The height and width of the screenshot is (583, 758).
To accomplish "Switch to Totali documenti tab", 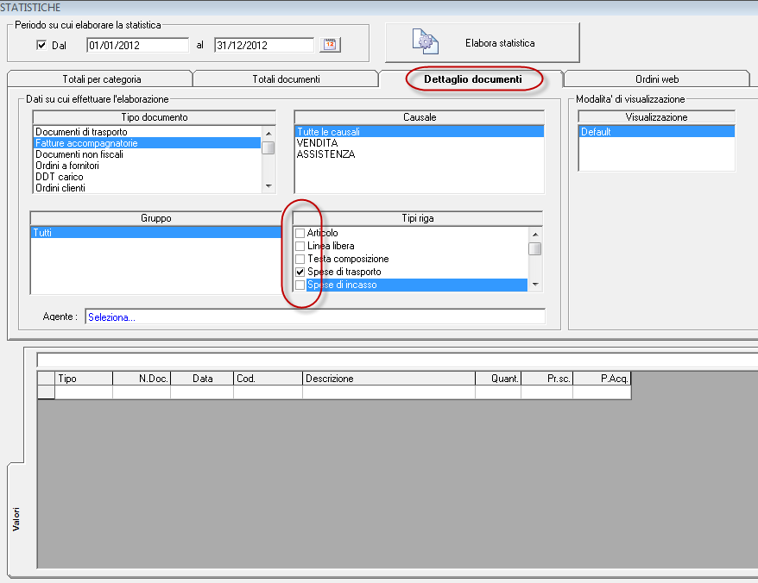I will coord(286,79).
